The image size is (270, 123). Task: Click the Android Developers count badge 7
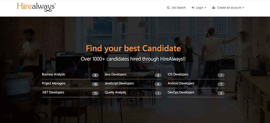click(x=221, y=84)
